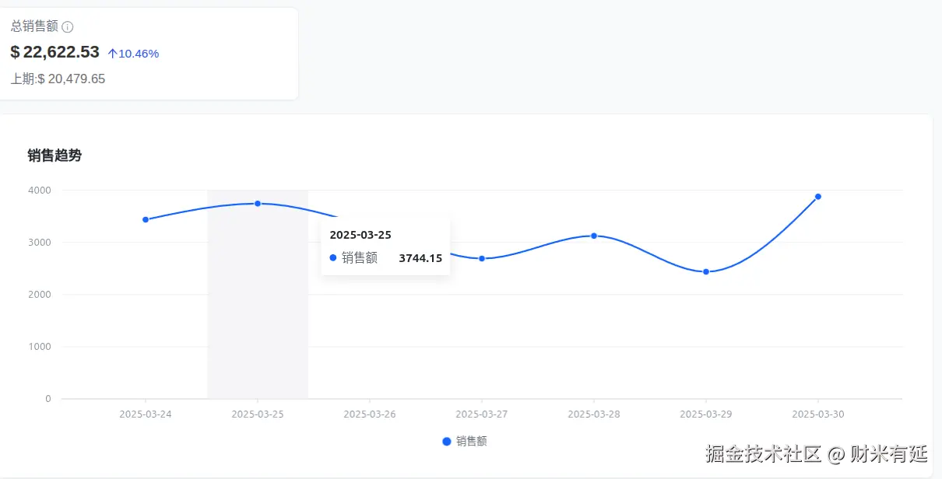Click the $ 22,622.53 total sales figure
Image resolution: width=942 pixels, height=479 pixels.
click(x=55, y=52)
